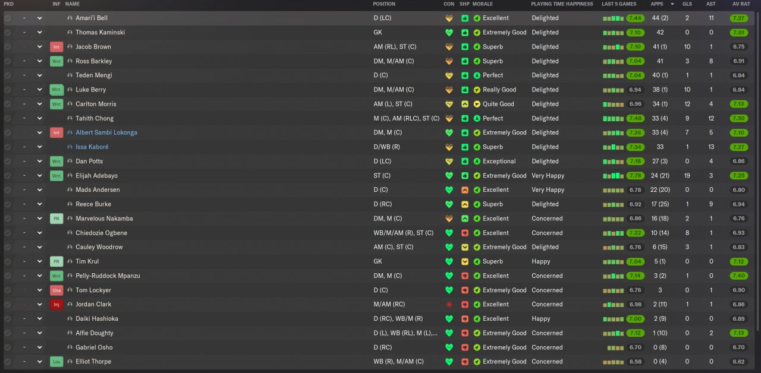Sort by the MORALE column header
This screenshot has width=761, height=373.
point(483,4)
